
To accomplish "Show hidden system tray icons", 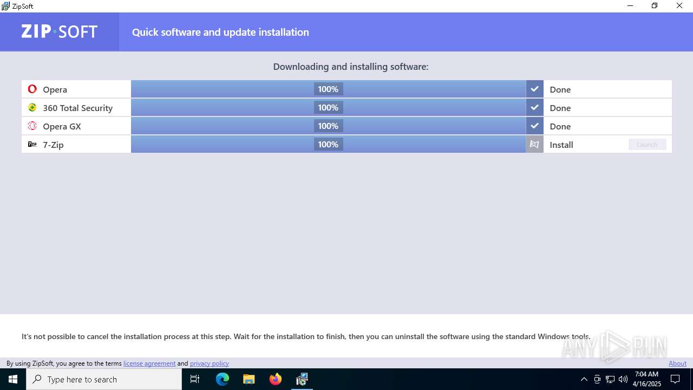I will pyautogui.click(x=584, y=379).
